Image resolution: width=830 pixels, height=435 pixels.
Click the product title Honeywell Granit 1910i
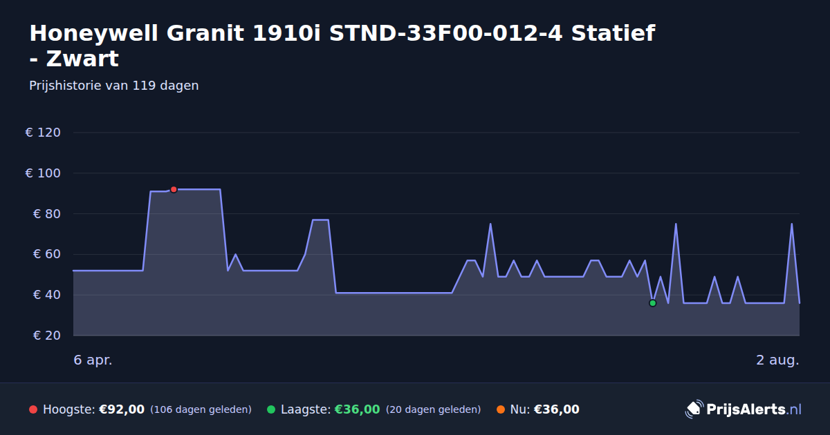tap(342, 46)
